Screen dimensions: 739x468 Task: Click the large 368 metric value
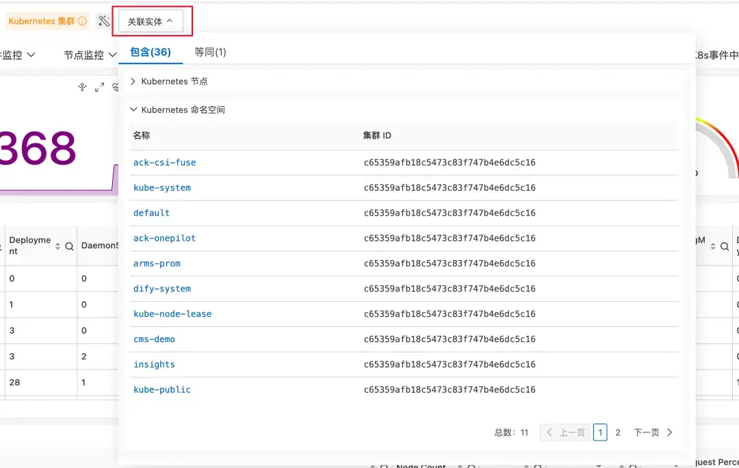[38, 148]
